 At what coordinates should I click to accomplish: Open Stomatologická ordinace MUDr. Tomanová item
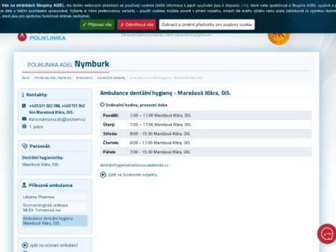click(x=54, y=208)
